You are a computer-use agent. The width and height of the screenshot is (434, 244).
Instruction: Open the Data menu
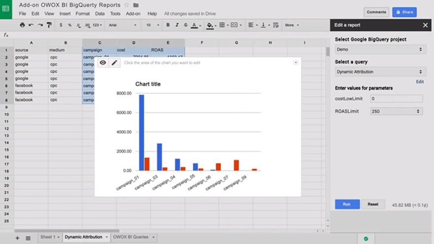(100, 14)
